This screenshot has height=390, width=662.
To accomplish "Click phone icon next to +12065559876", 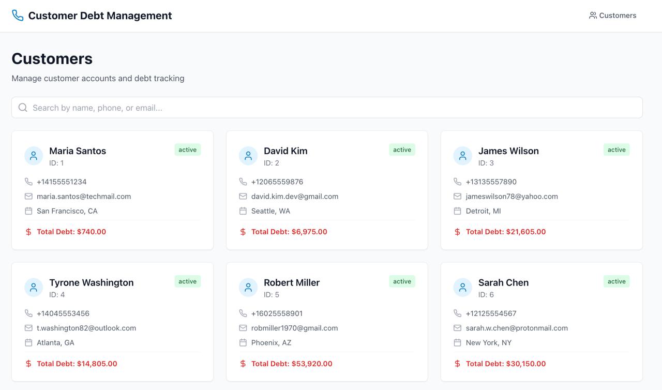I will pos(243,182).
